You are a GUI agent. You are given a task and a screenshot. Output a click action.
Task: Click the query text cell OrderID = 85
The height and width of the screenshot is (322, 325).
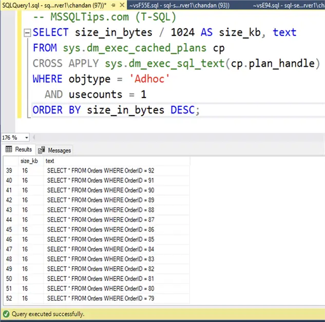pyautogui.click(x=117, y=239)
